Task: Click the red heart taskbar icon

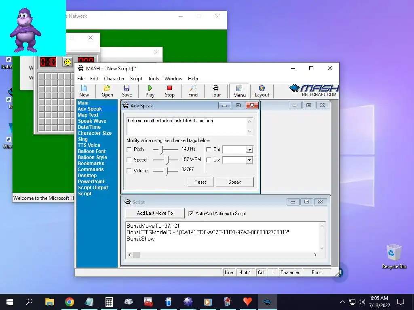Action: (x=247, y=302)
